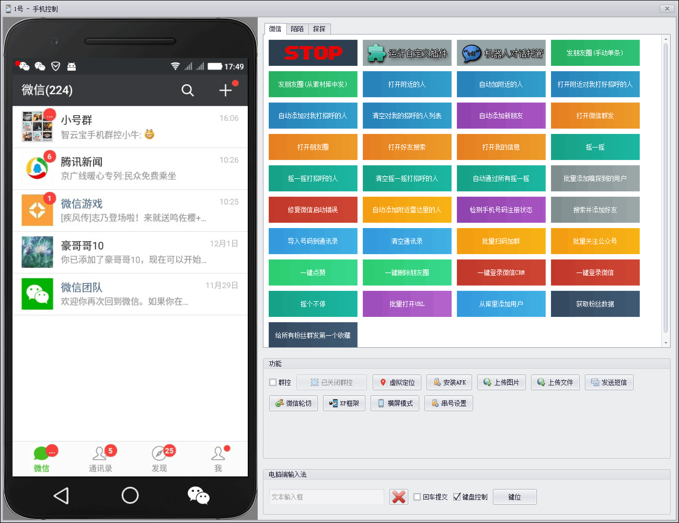679x523 pixels.
Task: Tap the plus icon in WeChat header
Action: click(x=225, y=90)
